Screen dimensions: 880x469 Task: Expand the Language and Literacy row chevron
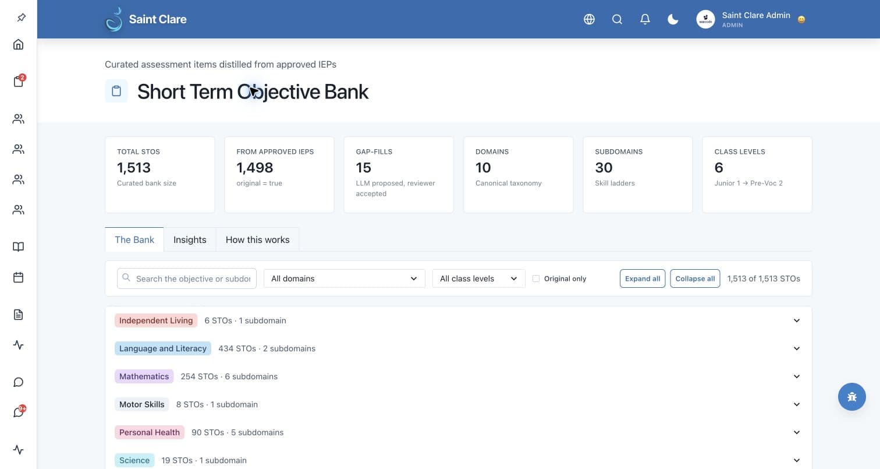[x=797, y=348]
